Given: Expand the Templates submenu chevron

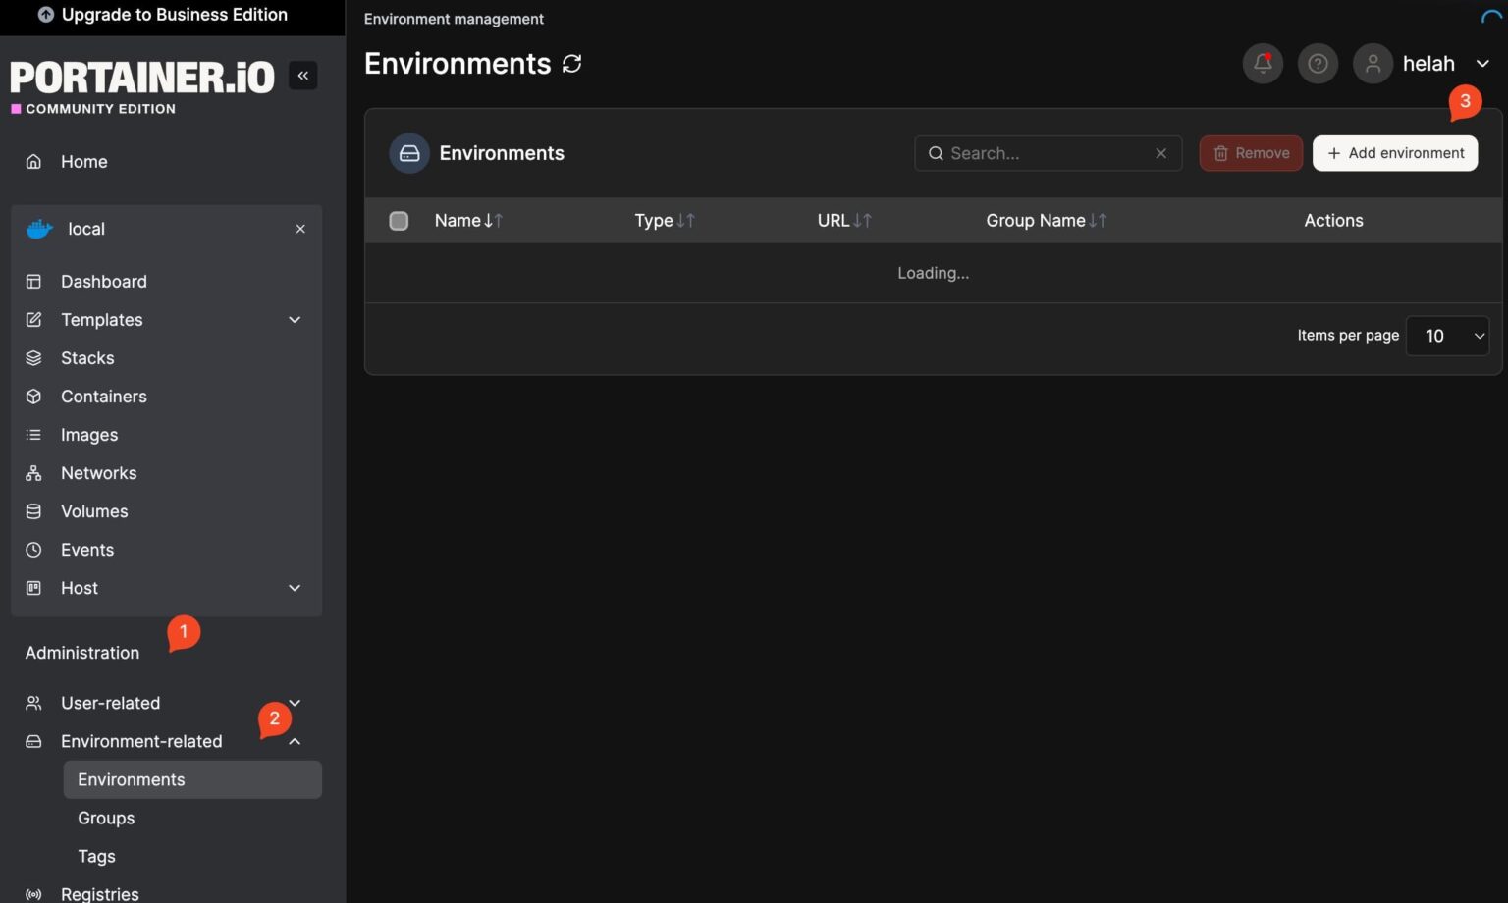Looking at the screenshot, I should pos(295,320).
